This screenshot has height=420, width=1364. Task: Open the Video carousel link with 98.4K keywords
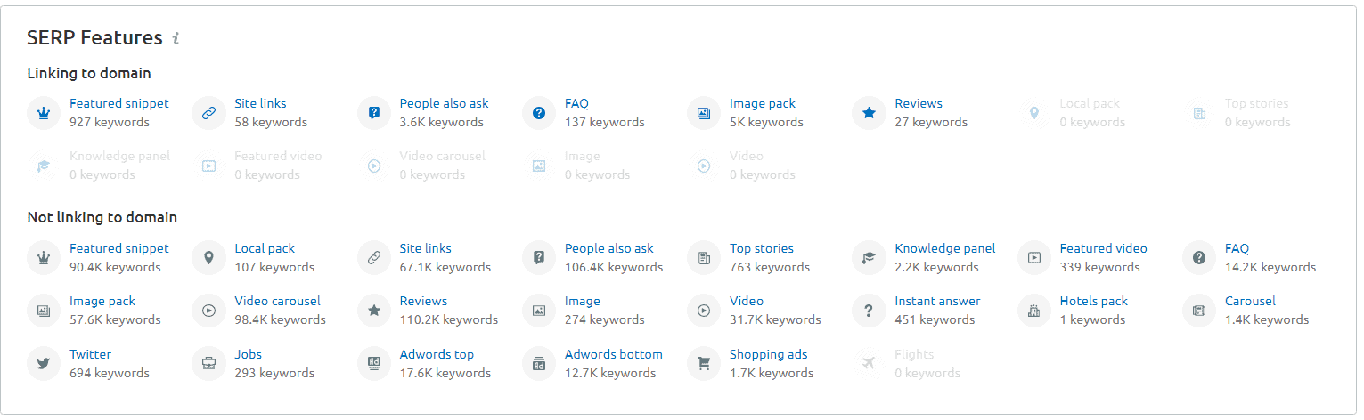tap(277, 301)
